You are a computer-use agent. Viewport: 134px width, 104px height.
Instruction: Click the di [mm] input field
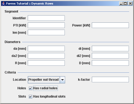tap(110, 49)
